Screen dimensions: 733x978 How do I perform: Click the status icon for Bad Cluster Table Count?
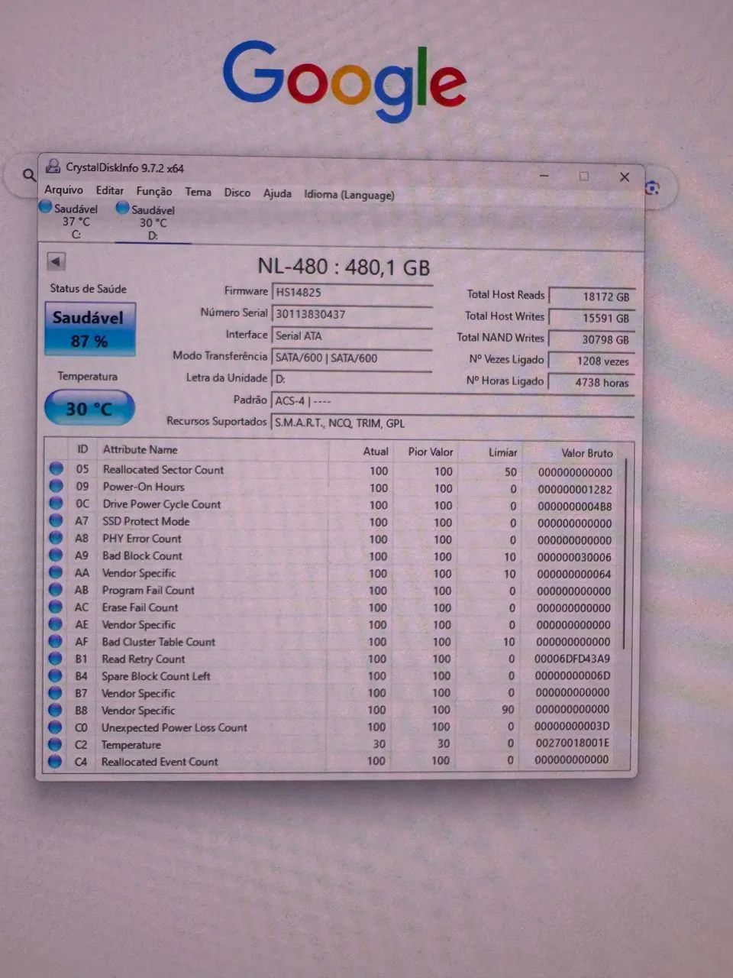[x=55, y=641]
